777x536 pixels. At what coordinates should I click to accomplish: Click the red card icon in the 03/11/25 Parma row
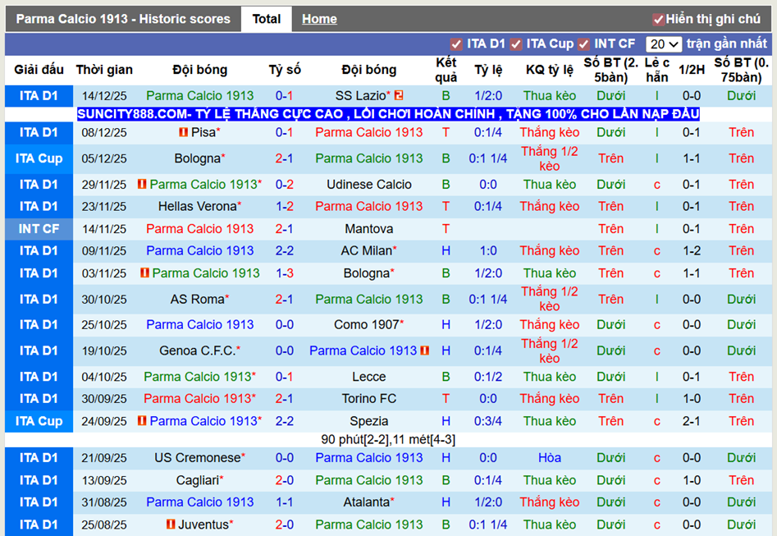[144, 273]
